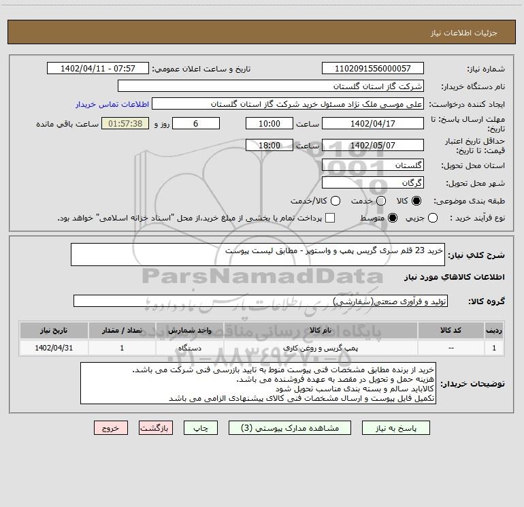Image resolution: width=524 pixels, height=507 pixels.
Task: Click the بازگشت back button
Action: [x=156, y=428]
